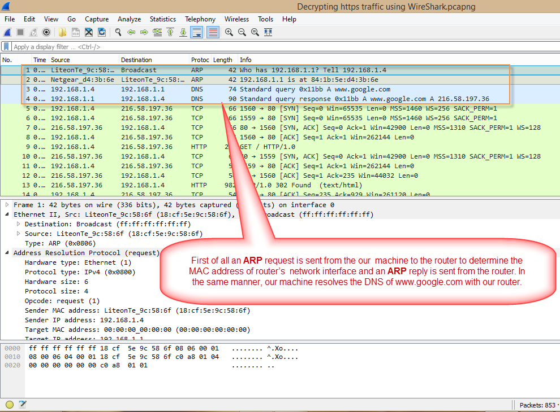Reset text to normal size icon
Image resolution: width=560 pixels, height=412 pixels.
point(255,32)
